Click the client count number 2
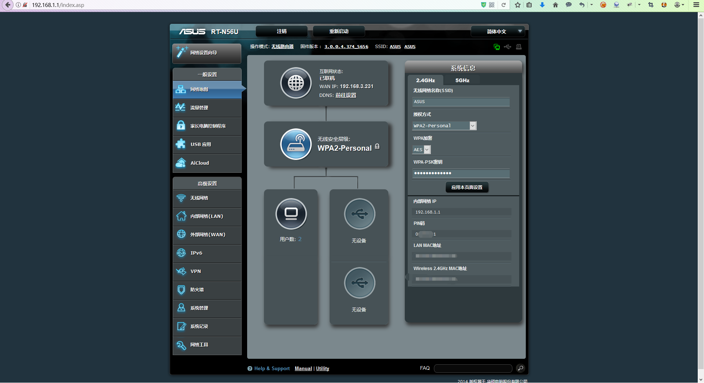Viewport: 704px width, 383px height. click(x=300, y=239)
